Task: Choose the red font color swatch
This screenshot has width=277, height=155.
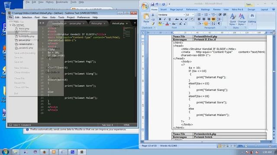Action: (x=167, y=24)
